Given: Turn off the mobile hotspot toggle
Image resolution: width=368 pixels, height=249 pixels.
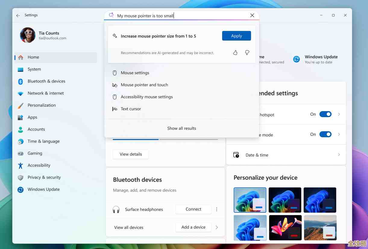Looking at the screenshot, I should 326,114.
